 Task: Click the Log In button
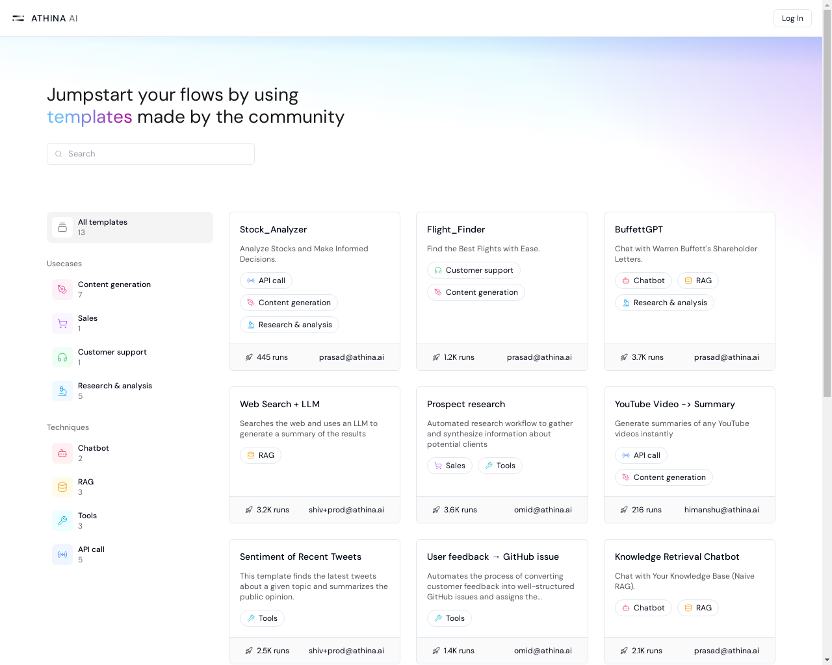pos(792,18)
